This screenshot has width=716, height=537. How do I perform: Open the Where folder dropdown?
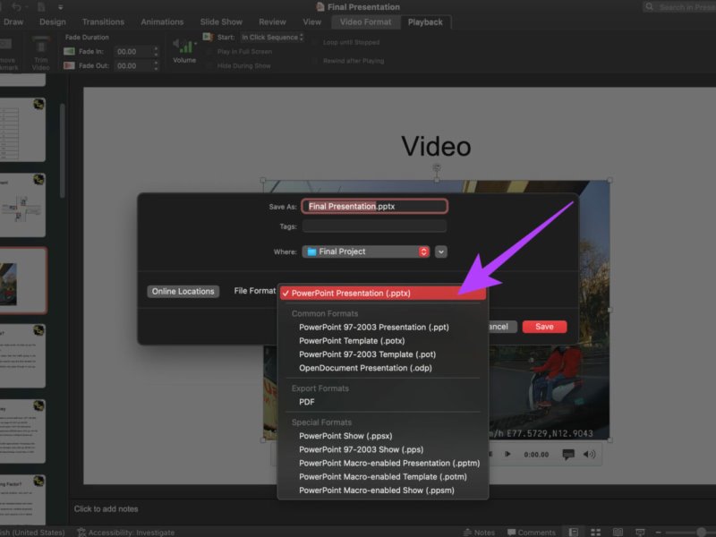[x=366, y=251]
